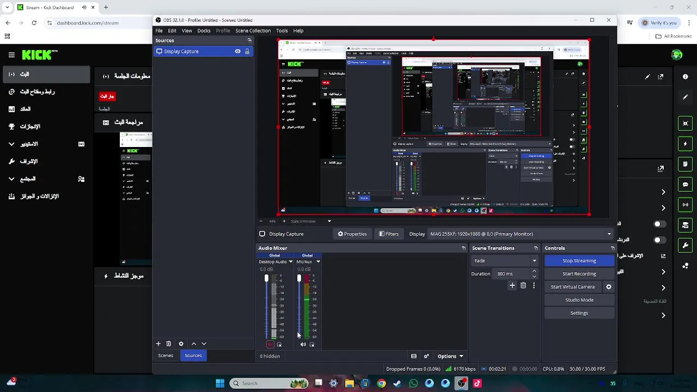Screen dimensions: 697x392
Task: Open the Properties button for Display Capture
Action: [x=352, y=234]
